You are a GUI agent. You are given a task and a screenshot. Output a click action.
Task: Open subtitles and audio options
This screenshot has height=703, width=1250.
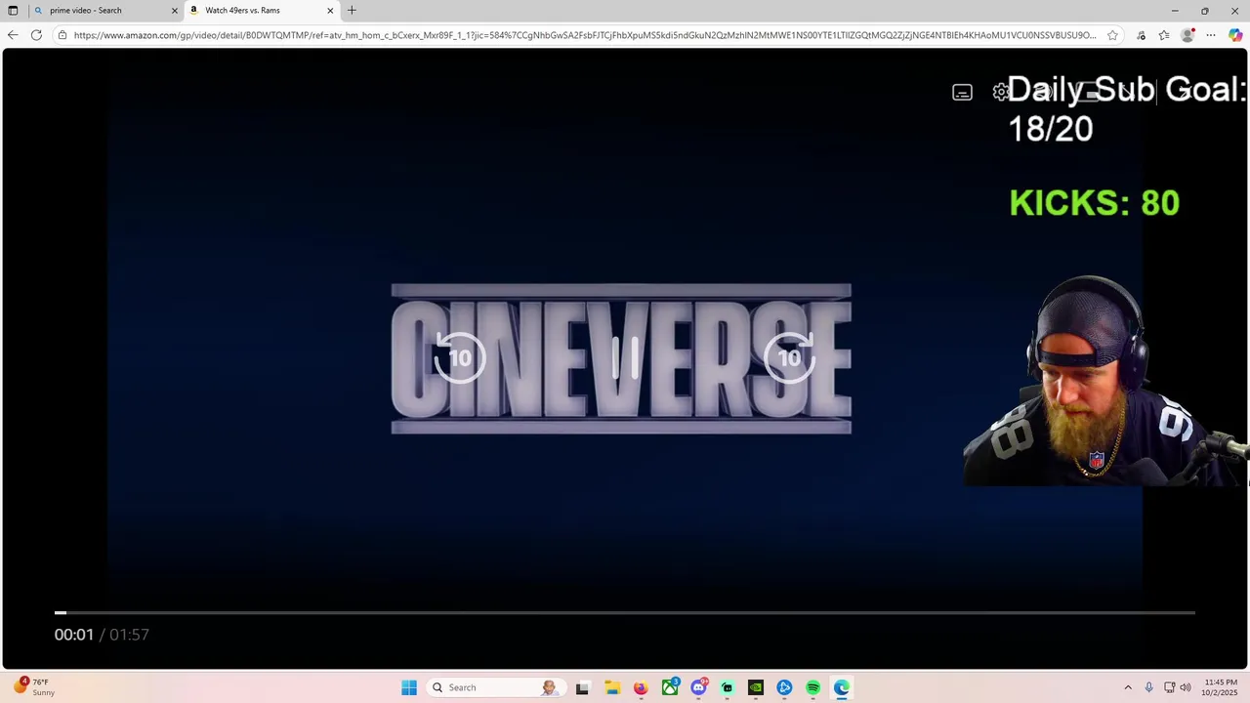tap(962, 93)
